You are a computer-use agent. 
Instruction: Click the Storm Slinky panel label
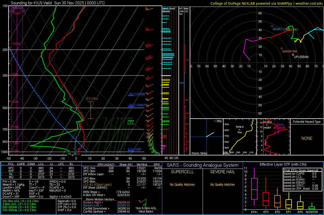(x=199, y=153)
